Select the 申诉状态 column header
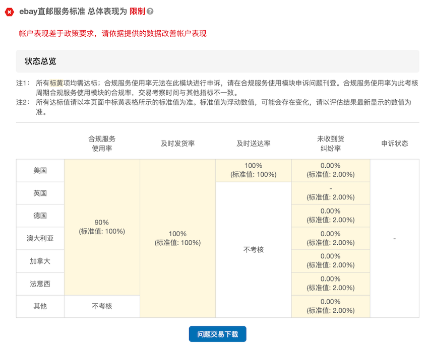Image resolution: width=424 pixels, height=346 pixels. pyautogui.click(x=394, y=144)
